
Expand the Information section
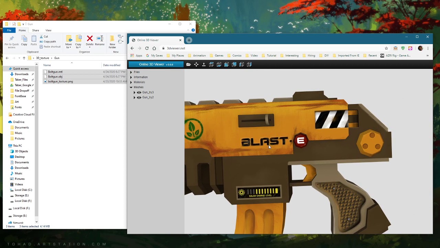tap(131, 77)
